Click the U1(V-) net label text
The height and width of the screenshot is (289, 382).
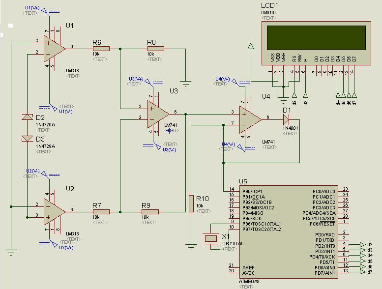click(66, 111)
